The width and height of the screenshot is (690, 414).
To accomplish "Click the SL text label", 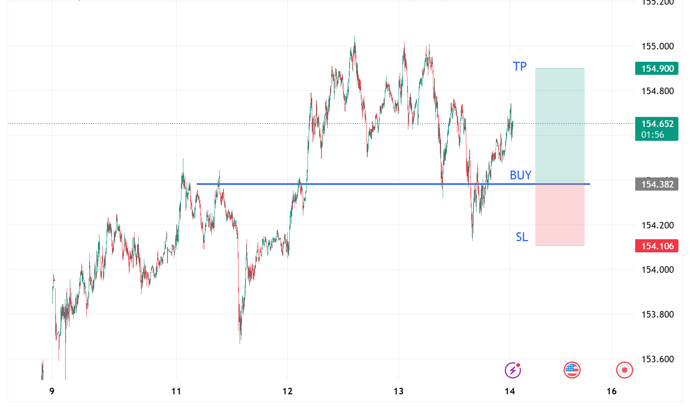I will [x=522, y=238].
